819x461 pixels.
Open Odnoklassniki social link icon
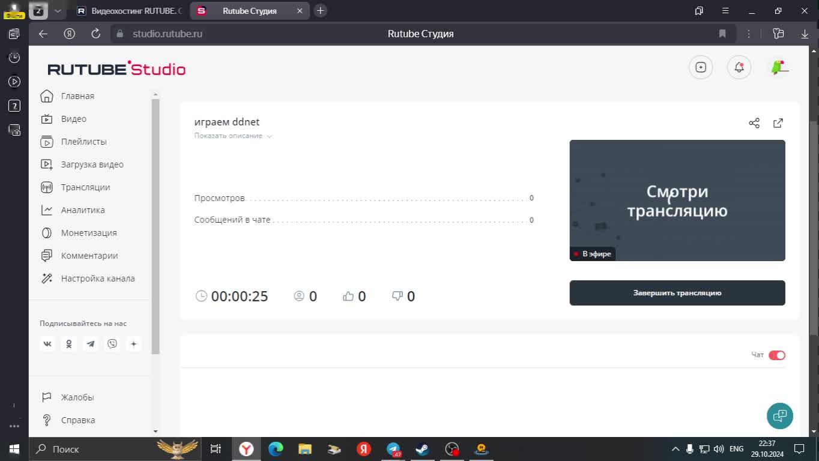coord(69,344)
